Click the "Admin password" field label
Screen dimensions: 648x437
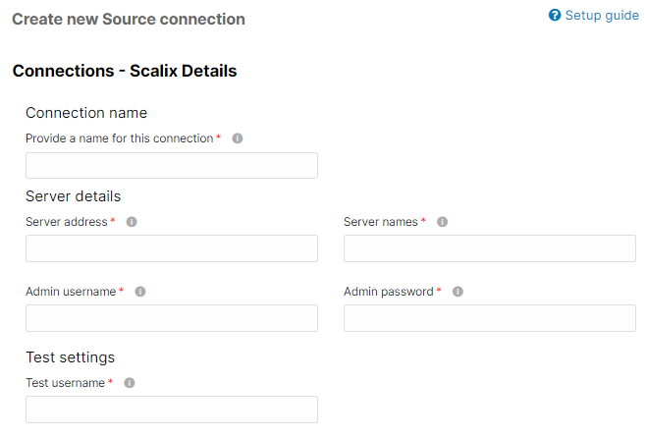(x=389, y=292)
